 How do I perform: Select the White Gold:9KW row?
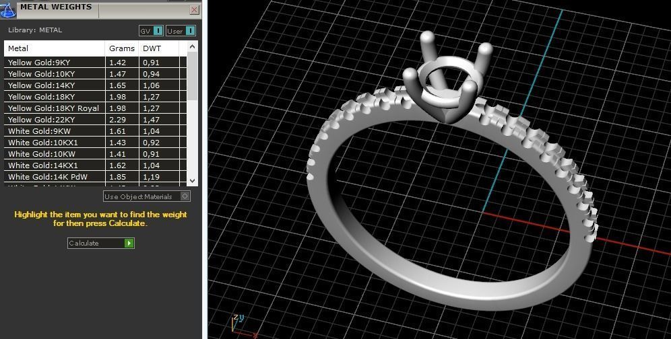(96, 131)
